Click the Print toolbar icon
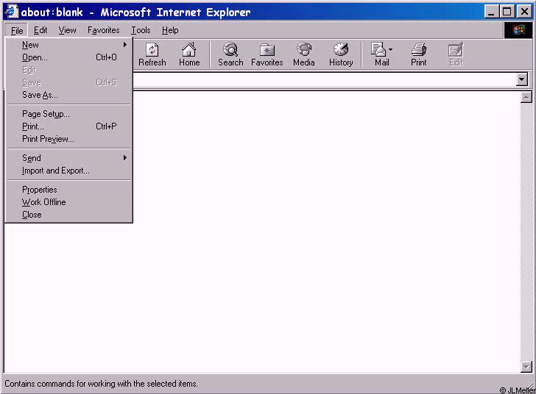Screen dimensions: 536x394 coord(419,54)
